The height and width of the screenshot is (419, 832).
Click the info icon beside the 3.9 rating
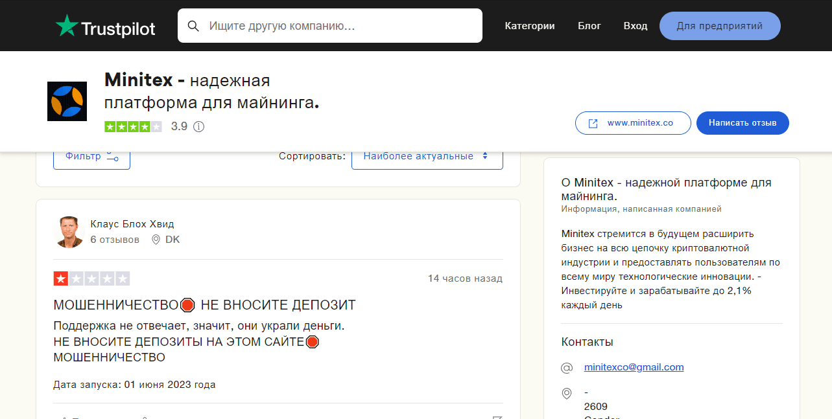coord(199,127)
